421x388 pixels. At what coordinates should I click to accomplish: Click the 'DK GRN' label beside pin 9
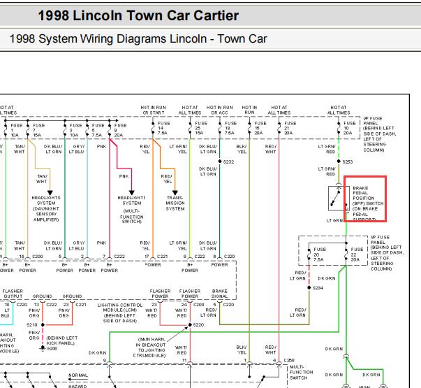pyautogui.click(x=98, y=353)
